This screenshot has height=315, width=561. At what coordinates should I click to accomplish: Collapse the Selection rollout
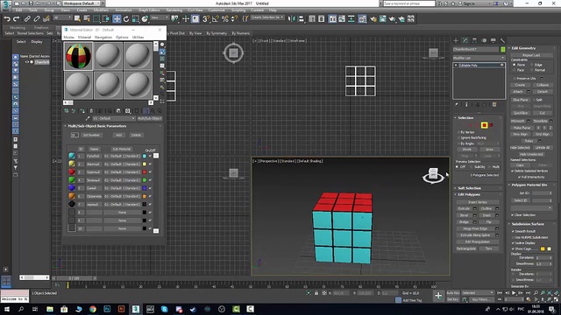(x=465, y=117)
